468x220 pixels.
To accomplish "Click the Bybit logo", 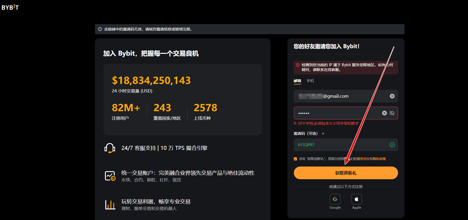I will click(10, 7).
